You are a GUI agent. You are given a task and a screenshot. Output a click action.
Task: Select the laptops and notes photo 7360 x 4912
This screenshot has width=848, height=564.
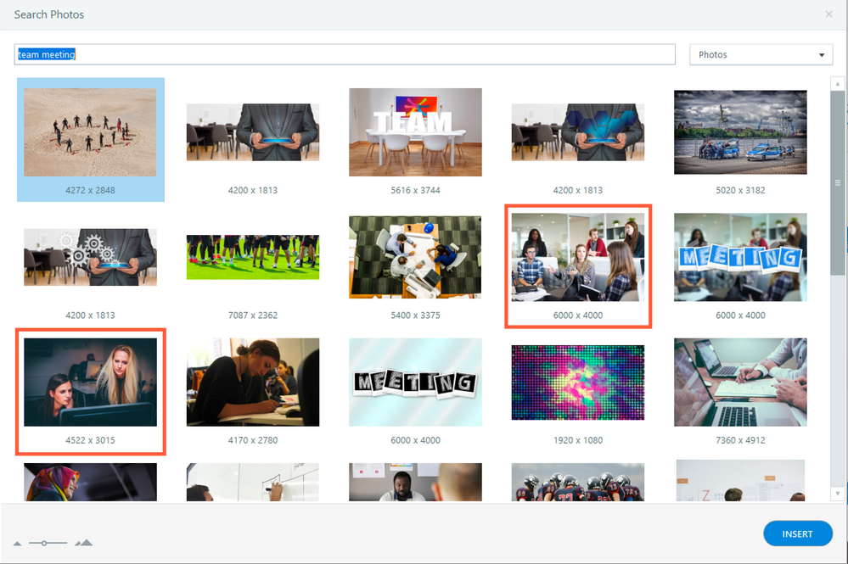pos(740,383)
